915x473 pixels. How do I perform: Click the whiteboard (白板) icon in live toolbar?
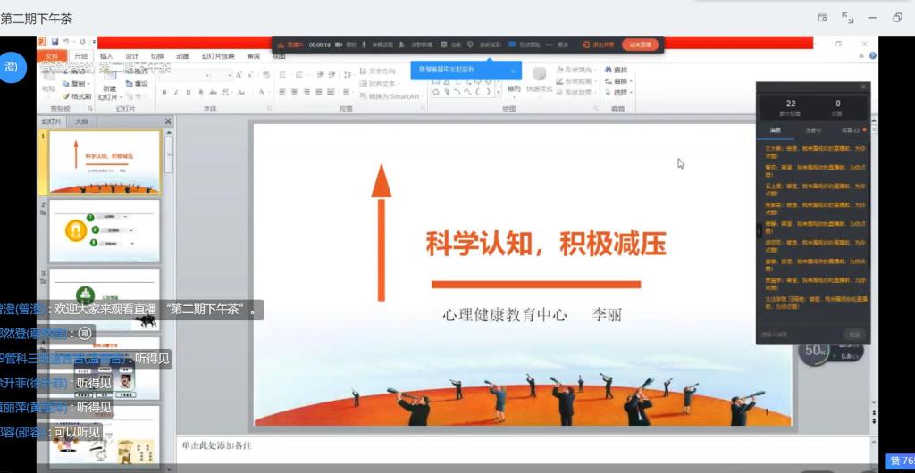pyautogui.click(x=444, y=45)
